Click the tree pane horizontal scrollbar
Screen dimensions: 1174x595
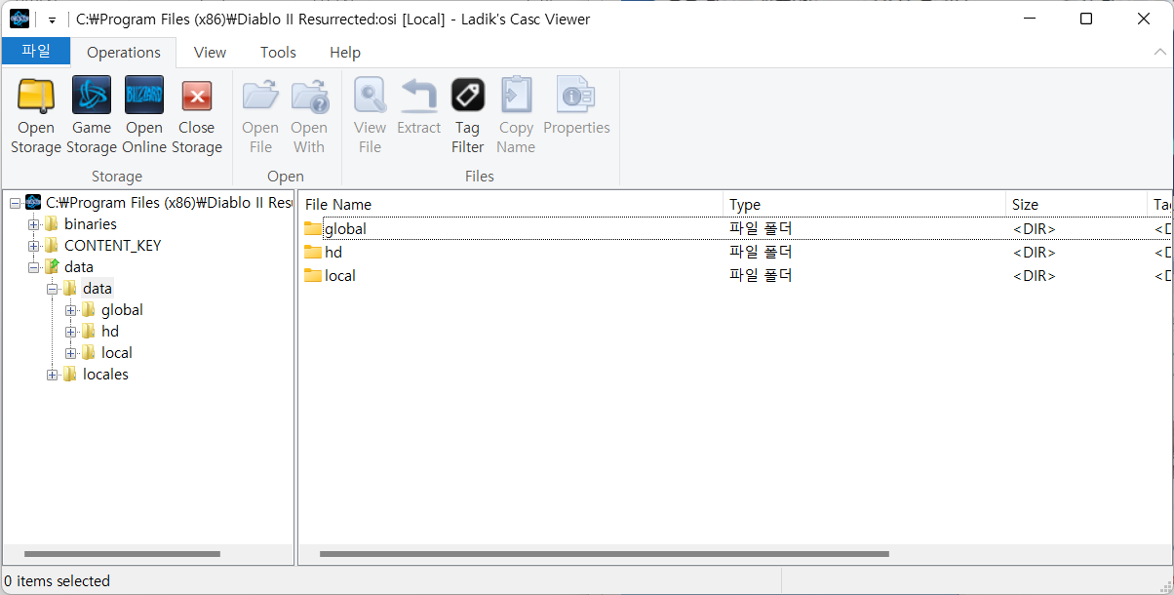coord(122,554)
